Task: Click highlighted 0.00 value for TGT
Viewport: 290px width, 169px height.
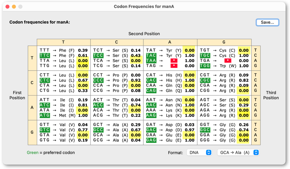Action: [244, 50]
